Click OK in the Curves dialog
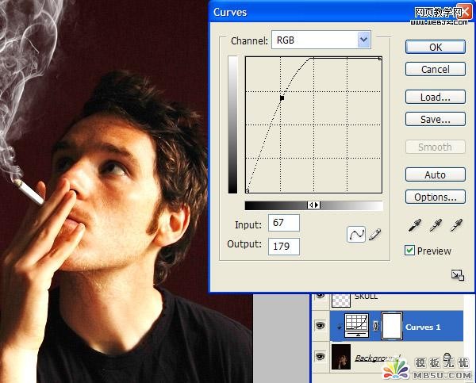This screenshot has width=476, height=383. pyautogui.click(x=435, y=47)
